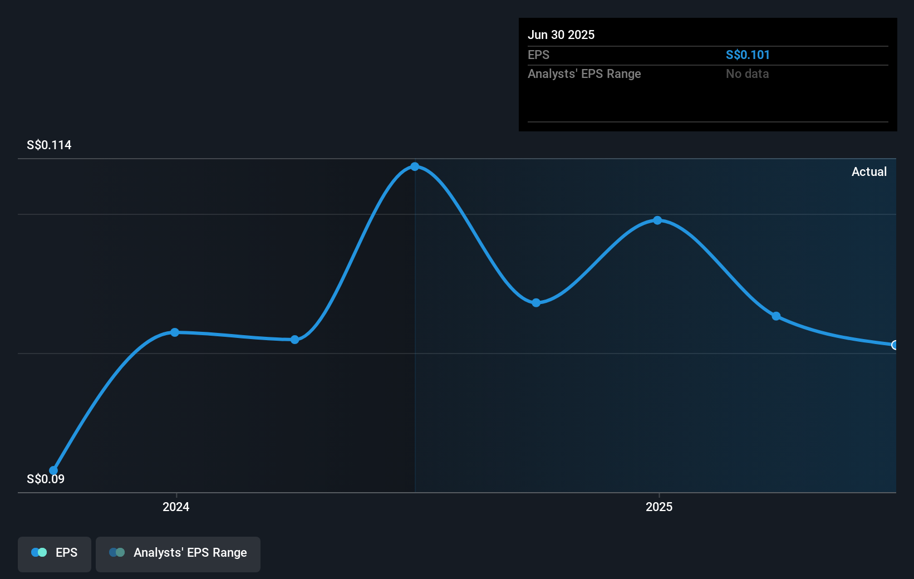Select the EPS point before the peak rise
The height and width of the screenshot is (579, 914).
click(295, 340)
